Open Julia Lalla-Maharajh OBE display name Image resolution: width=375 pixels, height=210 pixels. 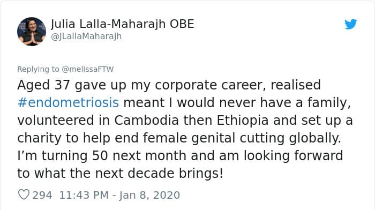(x=123, y=24)
